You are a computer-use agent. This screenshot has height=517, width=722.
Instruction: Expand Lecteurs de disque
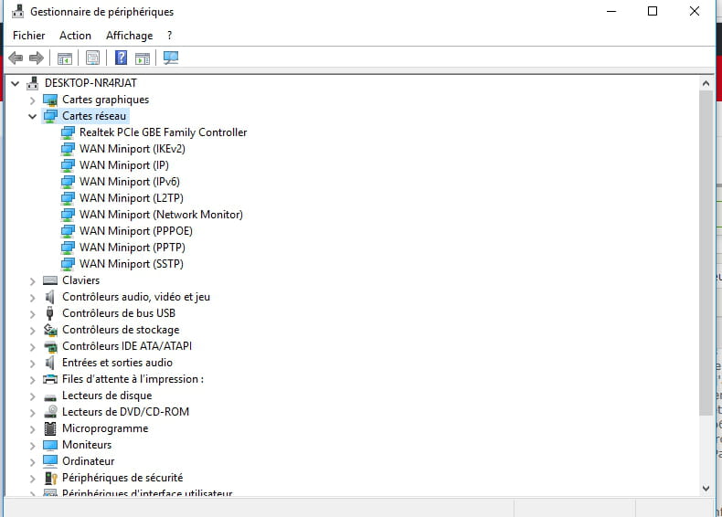coord(32,396)
